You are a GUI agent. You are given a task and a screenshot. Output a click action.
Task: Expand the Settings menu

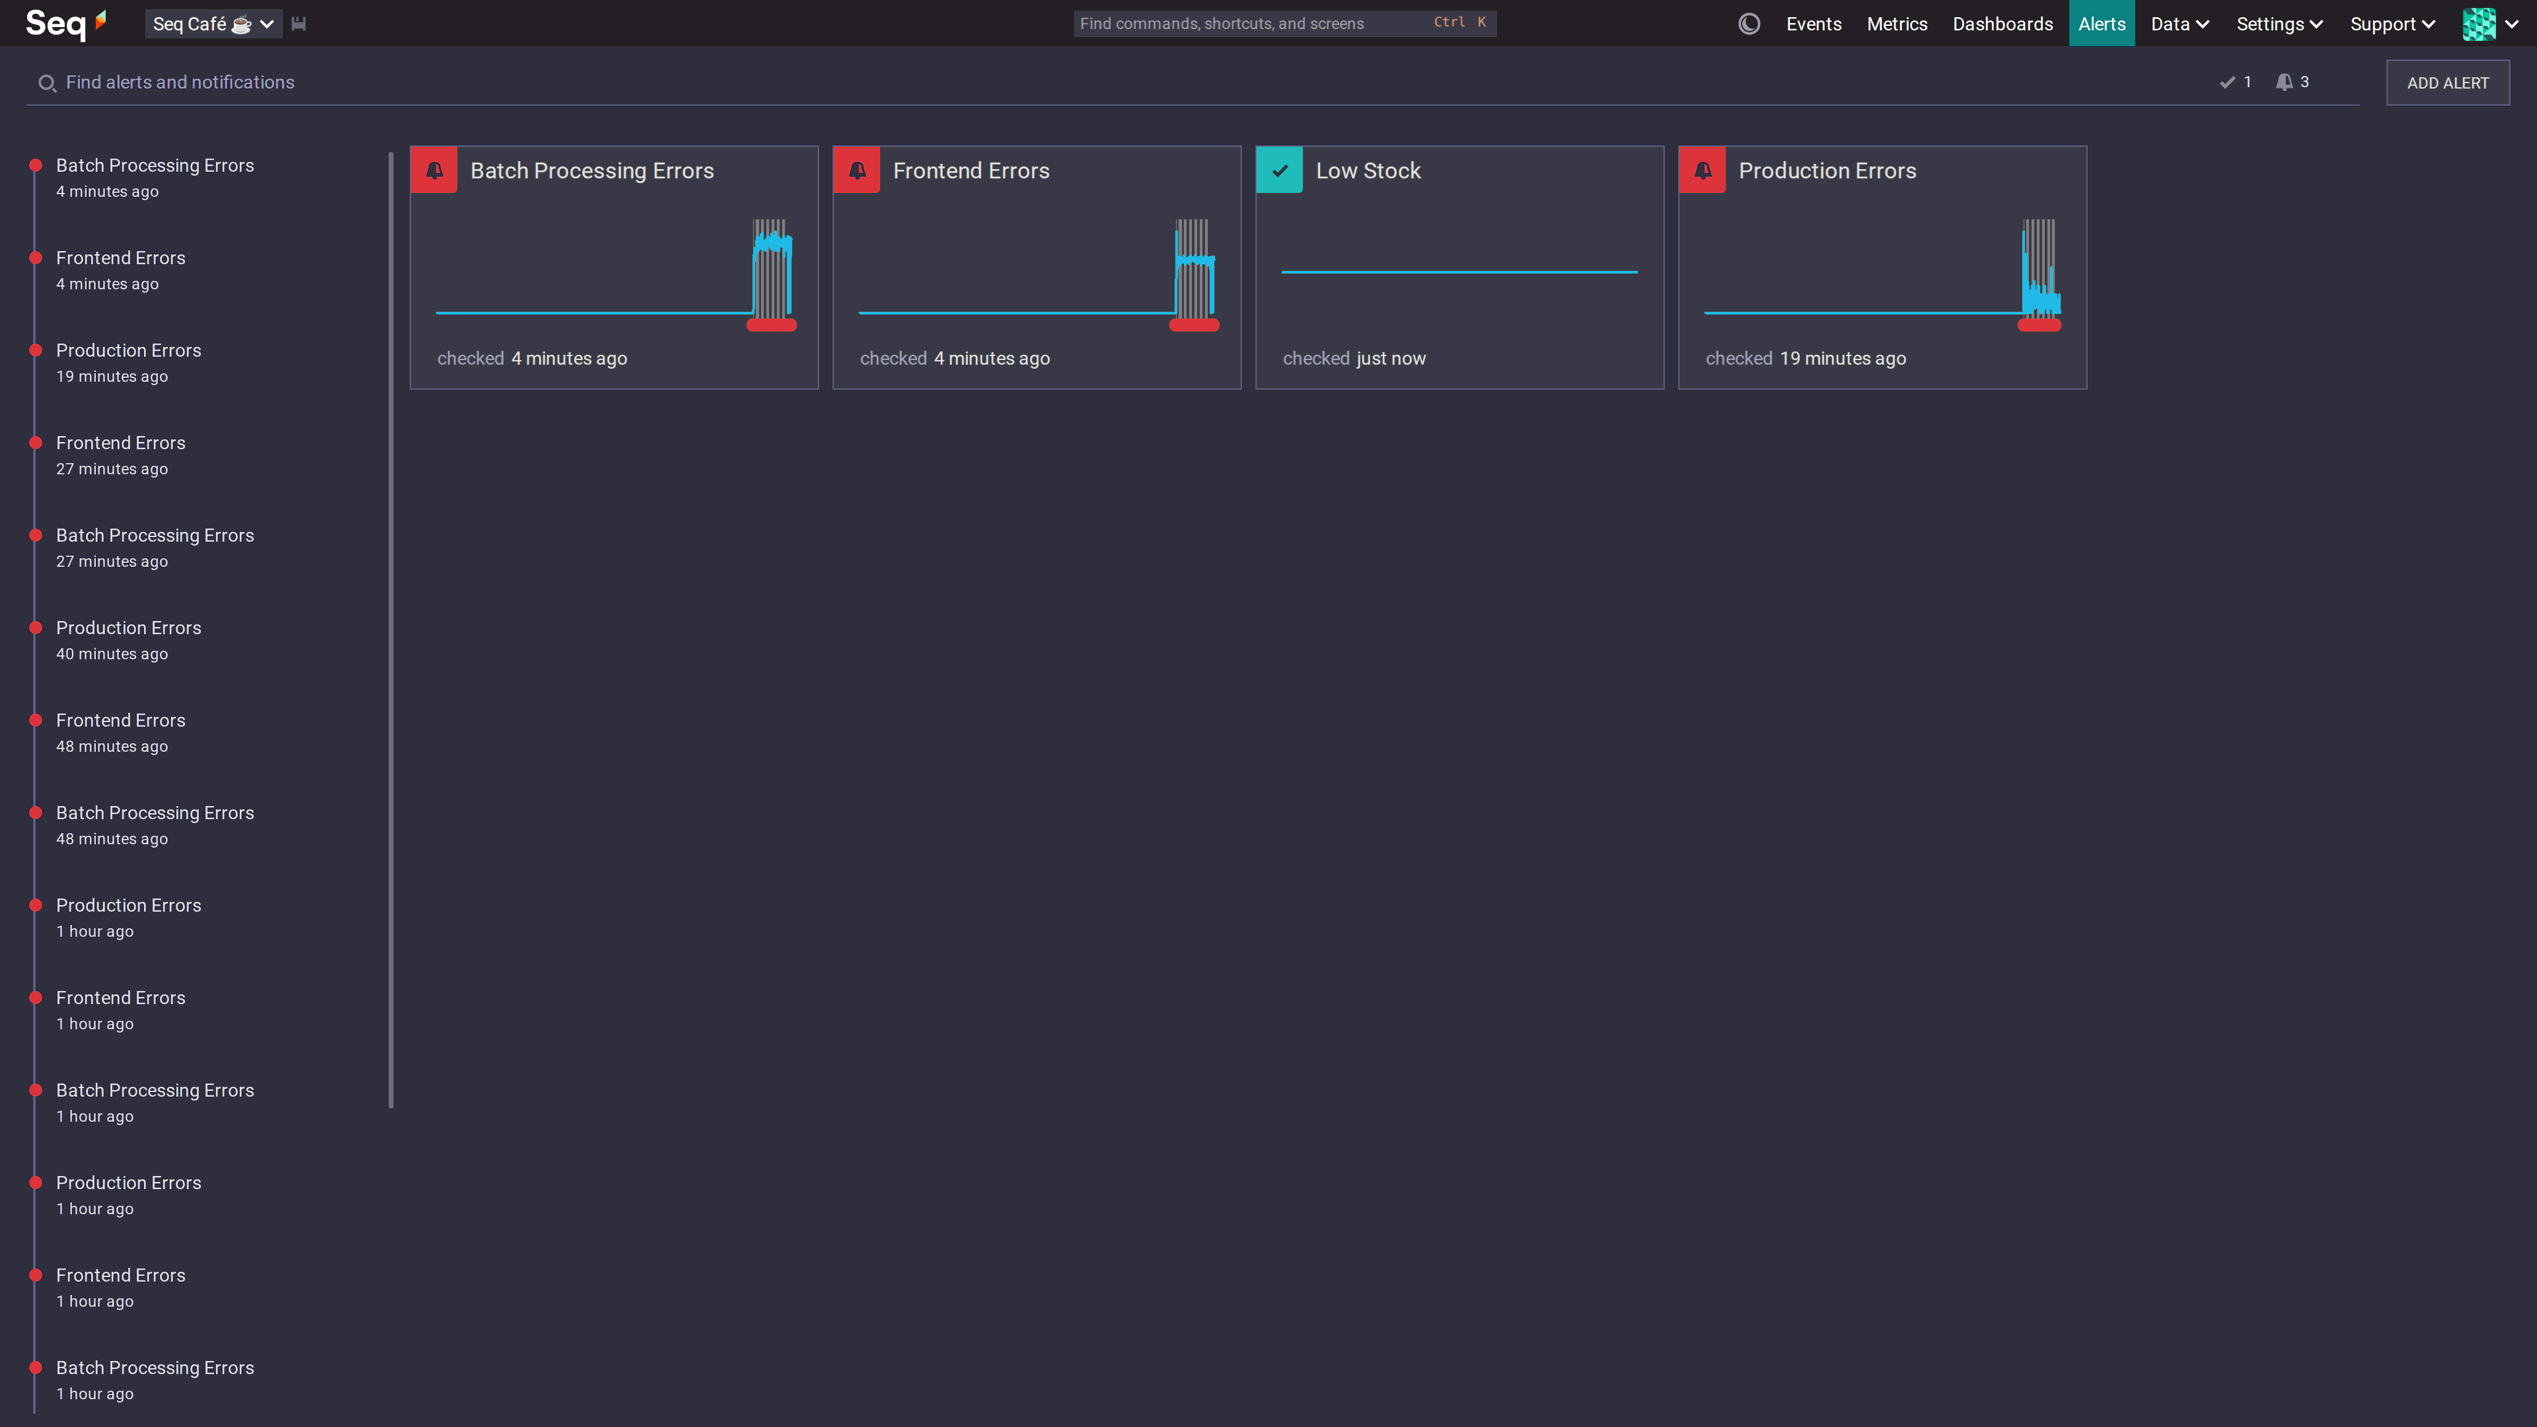click(x=2279, y=24)
